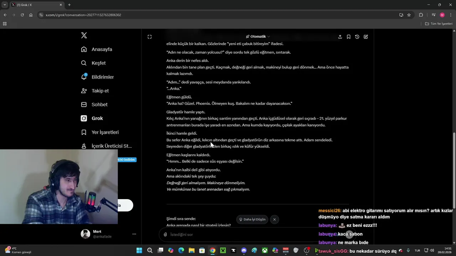Open the weather widget

(x=19, y=250)
